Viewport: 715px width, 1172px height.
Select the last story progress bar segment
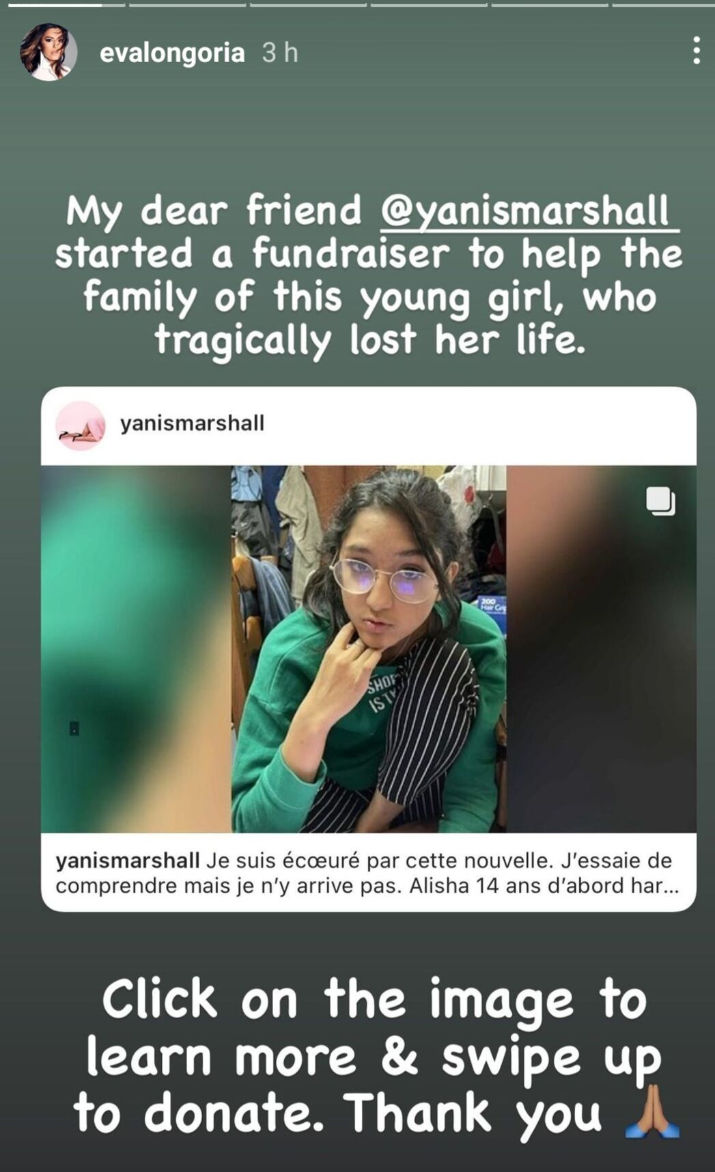coord(662,5)
